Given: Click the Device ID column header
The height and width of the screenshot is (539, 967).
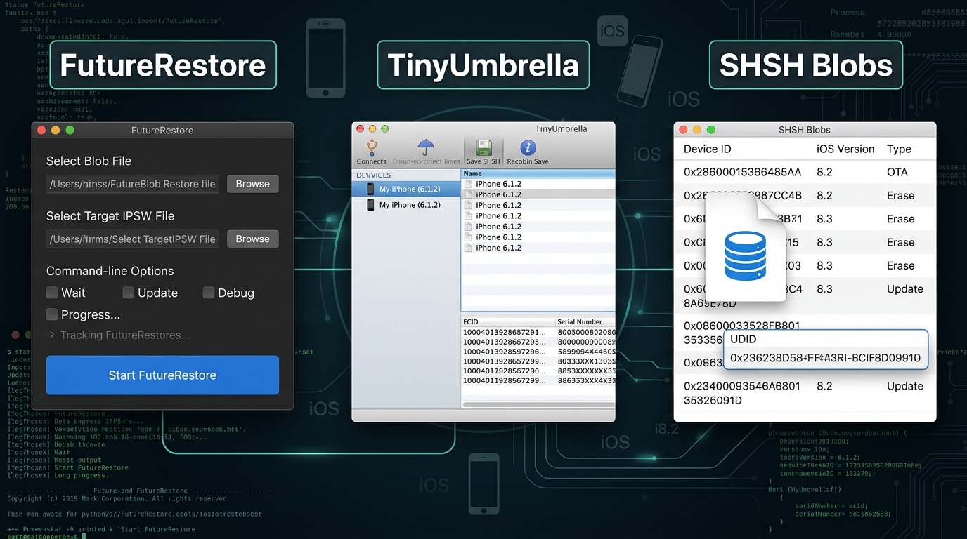Looking at the screenshot, I should [x=707, y=149].
